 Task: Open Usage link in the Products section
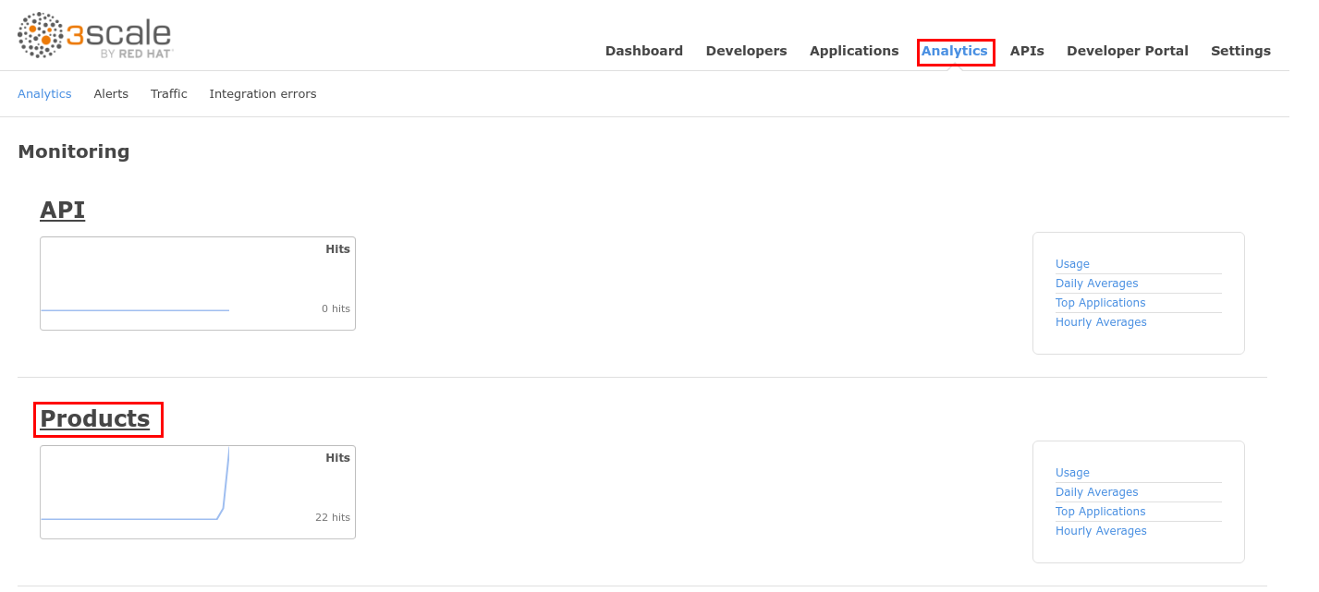[1072, 473]
